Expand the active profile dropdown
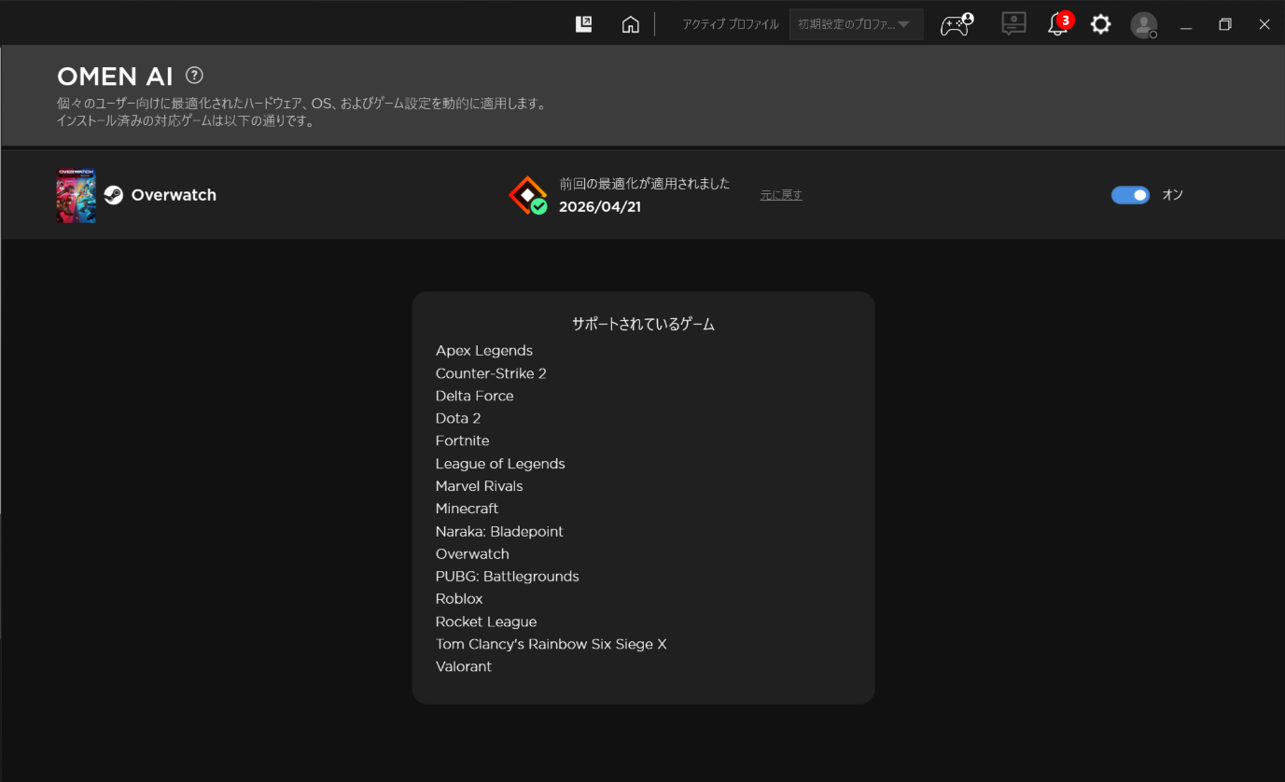Screen dimensions: 1285x782 coord(857,24)
